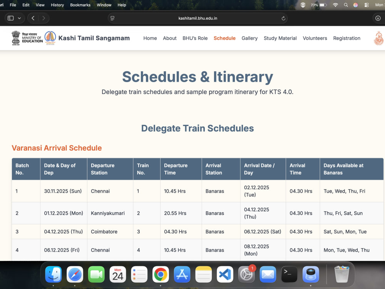Open System Settings from the dock
The height and width of the screenshot is (289, 385).
(x=246, y=274)
